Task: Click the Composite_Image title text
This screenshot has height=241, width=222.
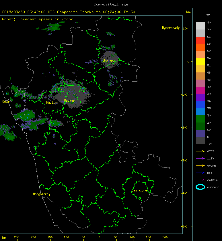Action: click(x=111, y=4)
